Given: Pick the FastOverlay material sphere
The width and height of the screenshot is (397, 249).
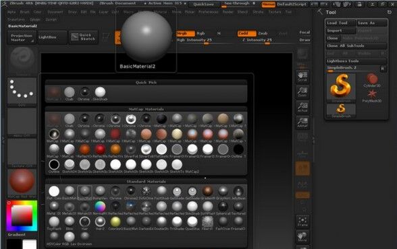Looking at the screenshot, I should click(223, 221).
